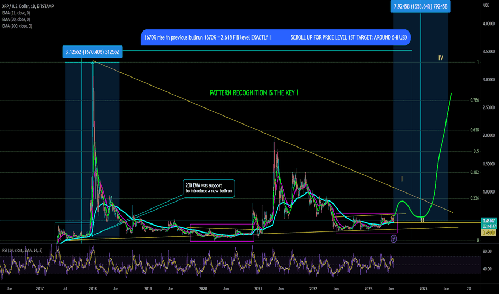Click the 3.50000 price axis label
499x294 pixels.
(489, 51)
